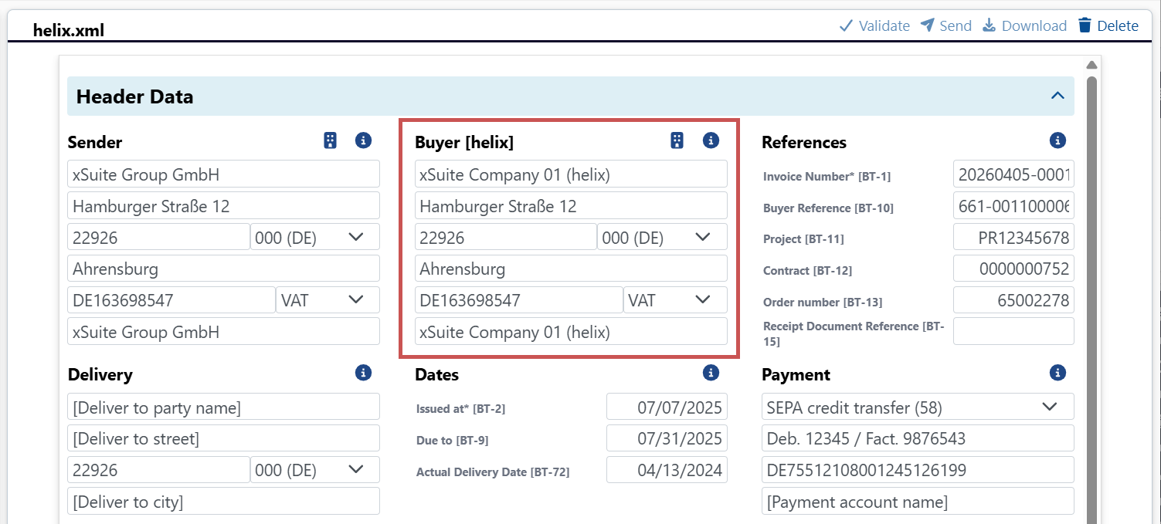Show References section info icon

coord(1057,140)
